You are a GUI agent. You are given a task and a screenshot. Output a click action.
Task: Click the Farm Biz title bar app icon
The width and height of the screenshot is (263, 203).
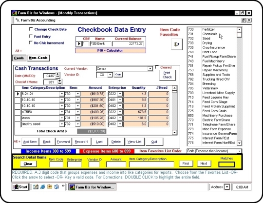click(15, 13)
